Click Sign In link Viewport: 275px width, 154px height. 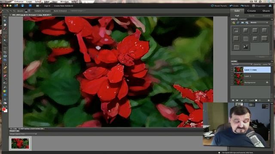(x=47, y=6)
